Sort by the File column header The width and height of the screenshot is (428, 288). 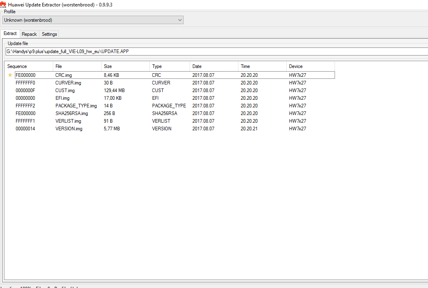[x=77, y=66]
